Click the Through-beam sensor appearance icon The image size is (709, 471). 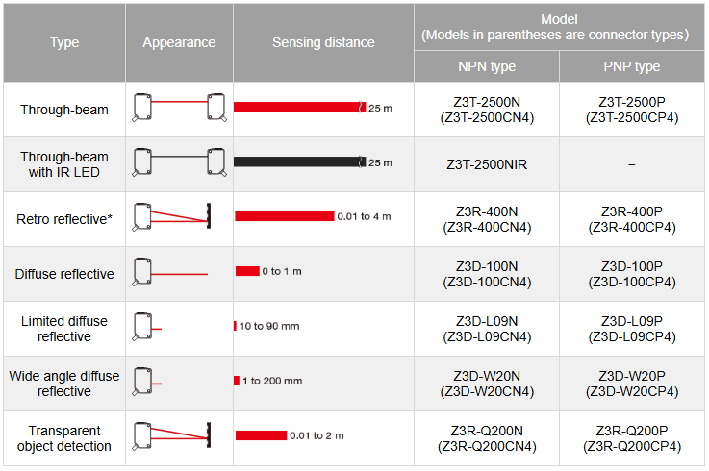[x=179, y=109]
